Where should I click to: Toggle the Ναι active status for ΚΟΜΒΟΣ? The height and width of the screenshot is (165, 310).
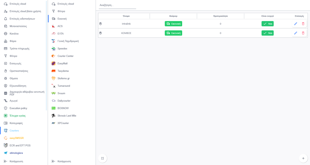[268, 33]
